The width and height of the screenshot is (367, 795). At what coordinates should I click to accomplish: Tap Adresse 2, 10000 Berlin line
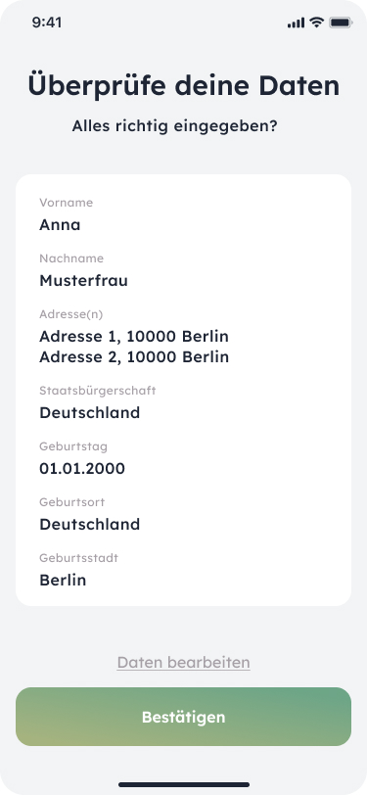[134, 357]
